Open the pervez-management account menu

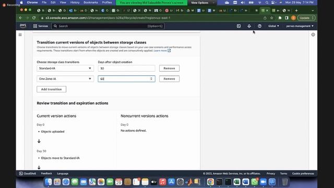[300, 26]
